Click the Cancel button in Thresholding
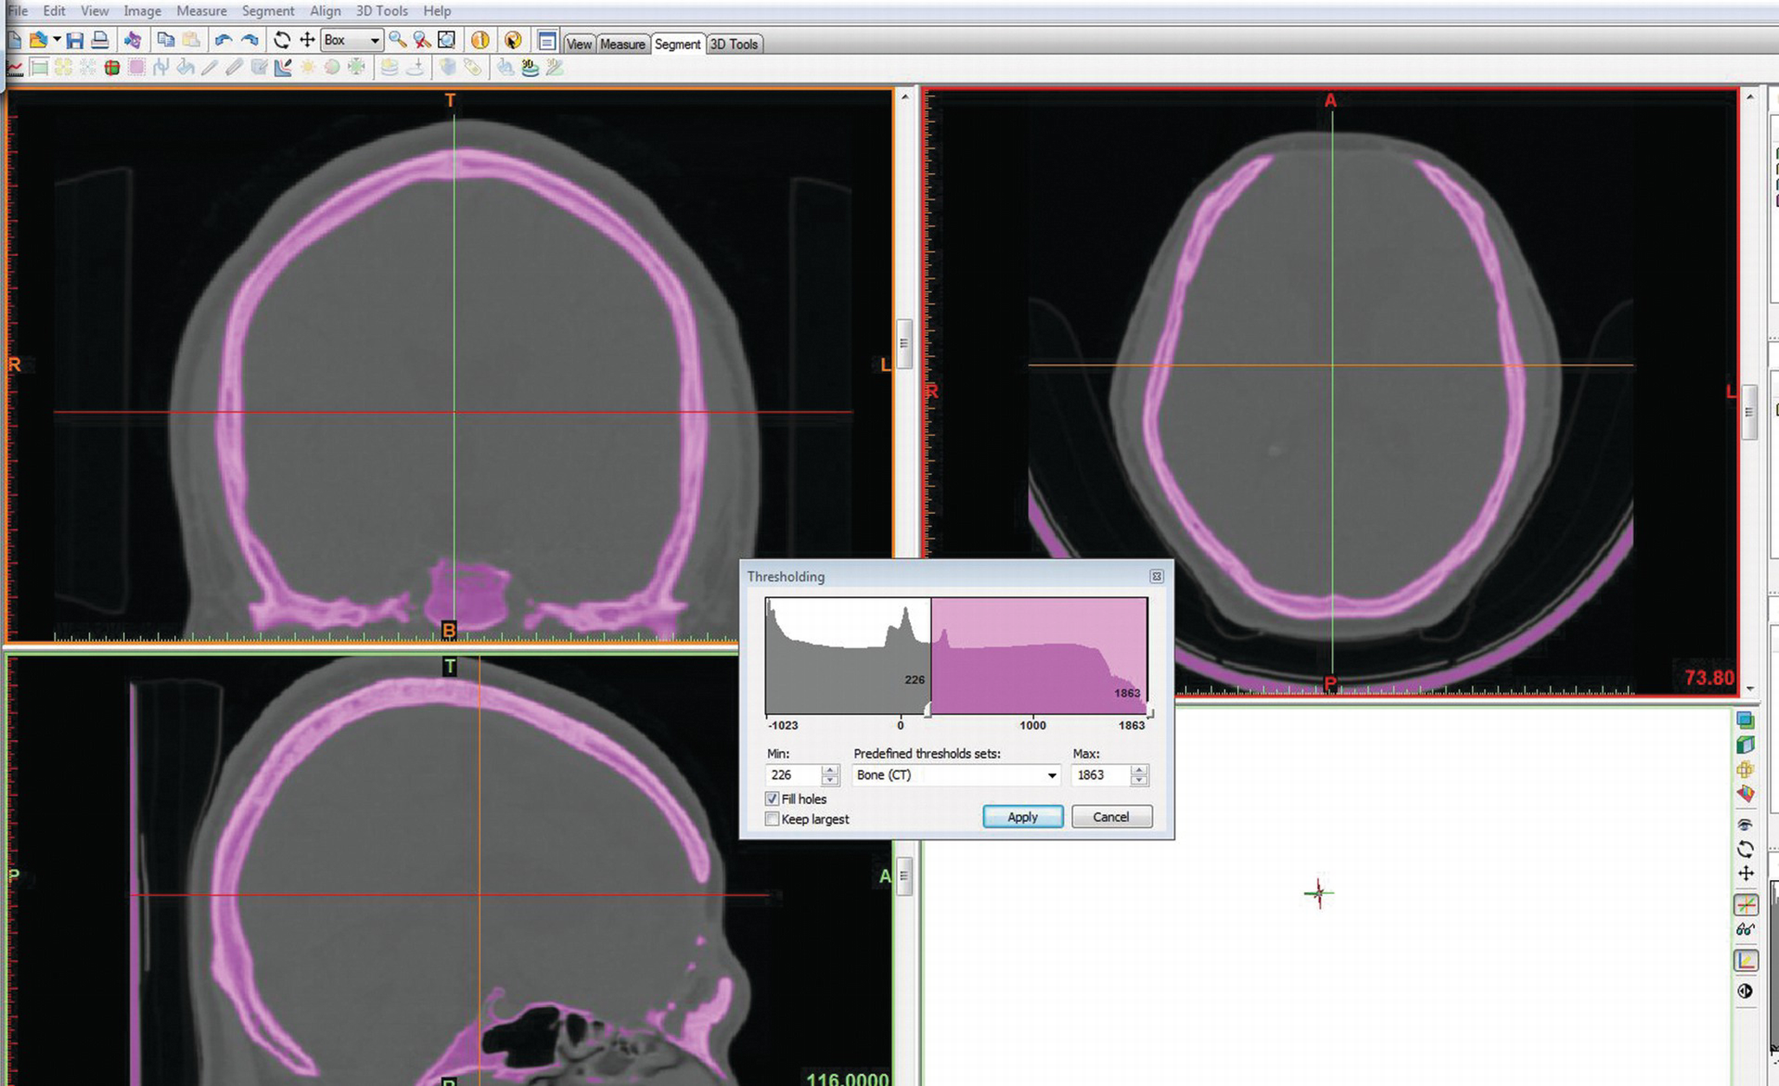This screenshot has width=1779, height=1086. pyautogui.click(x=1111, y=817)
